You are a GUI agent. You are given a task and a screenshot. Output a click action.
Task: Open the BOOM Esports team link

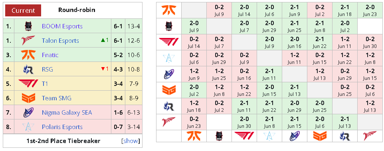(62, 26)
